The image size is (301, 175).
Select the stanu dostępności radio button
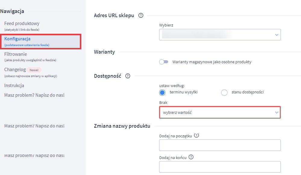(x=224, y=92)
